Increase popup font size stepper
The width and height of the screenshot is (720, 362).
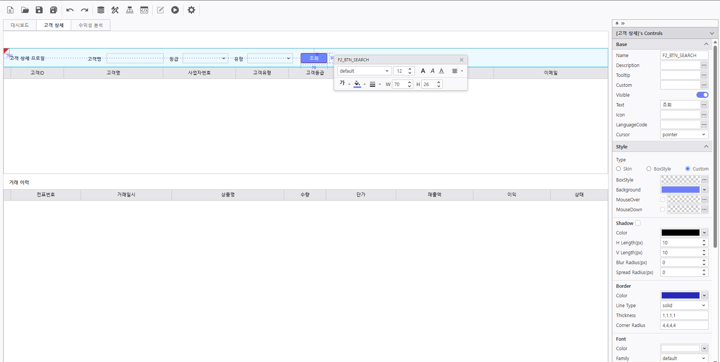coord(410,69)
